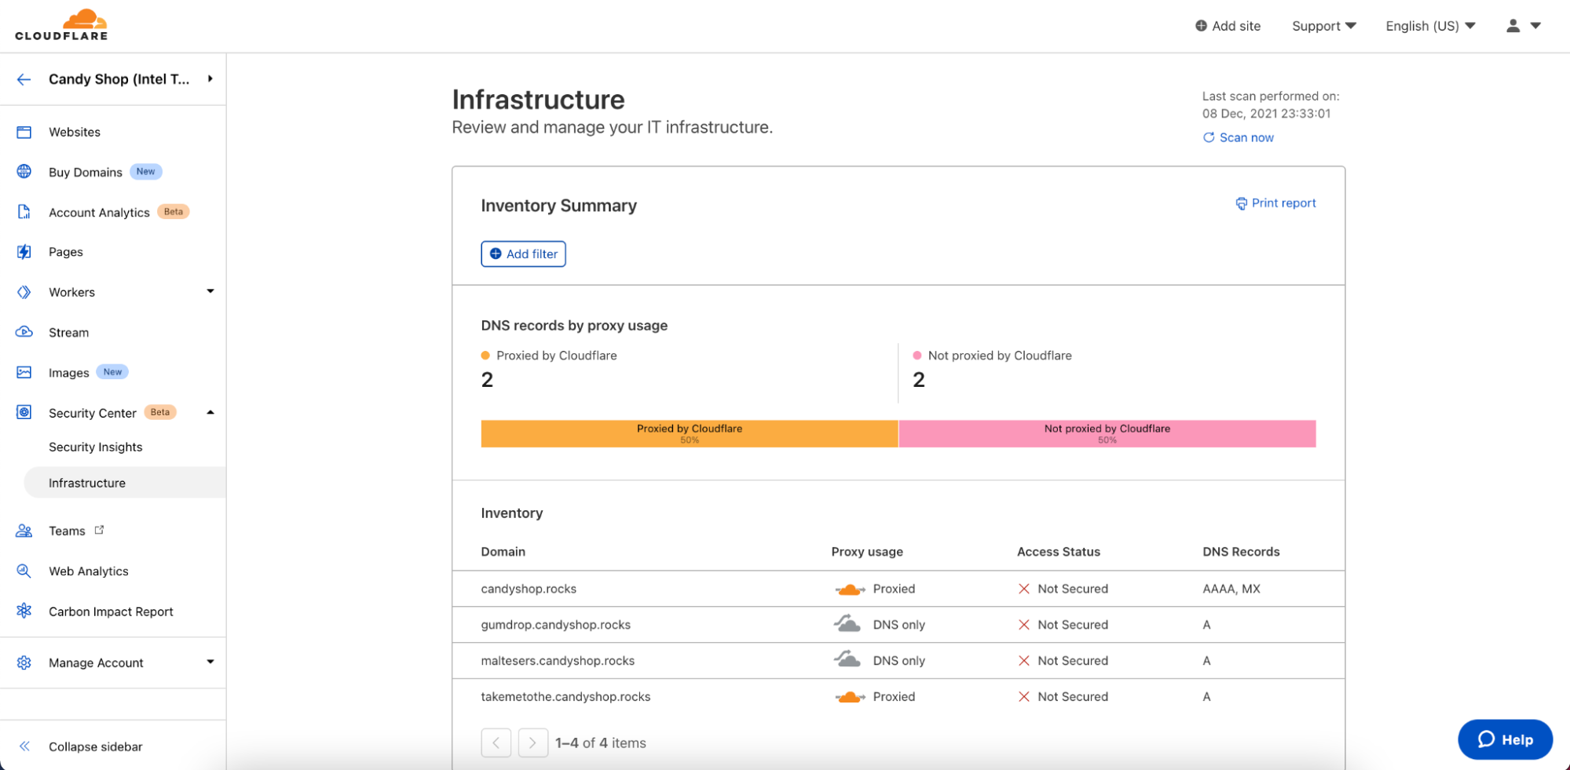Open the user account dropdown arrow
The image size is (1570, 770).
1535,26
